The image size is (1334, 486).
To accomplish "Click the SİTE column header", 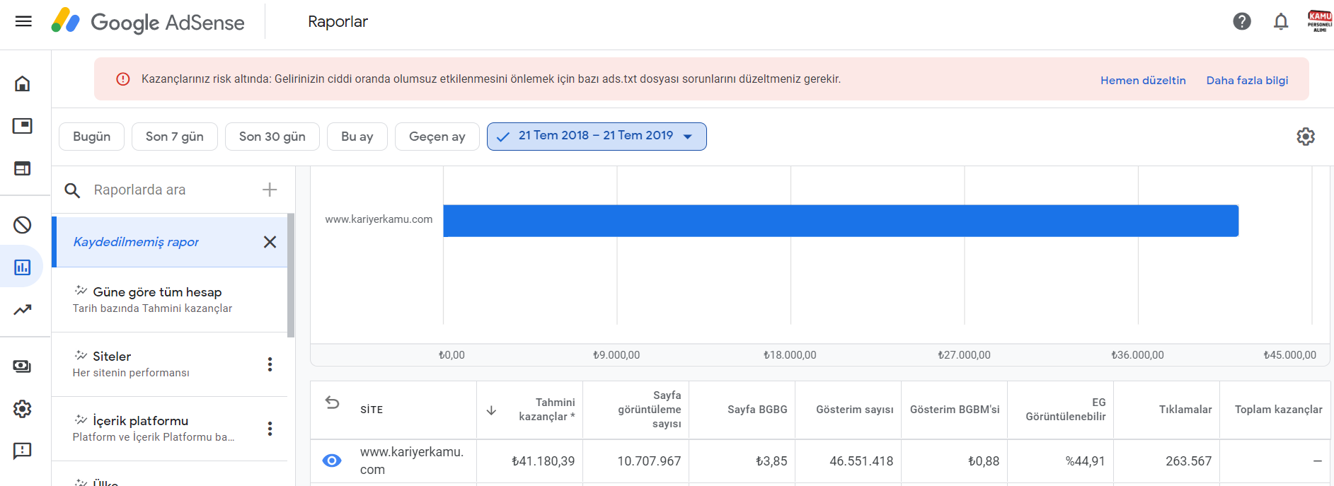I will (x=372, y=410).
